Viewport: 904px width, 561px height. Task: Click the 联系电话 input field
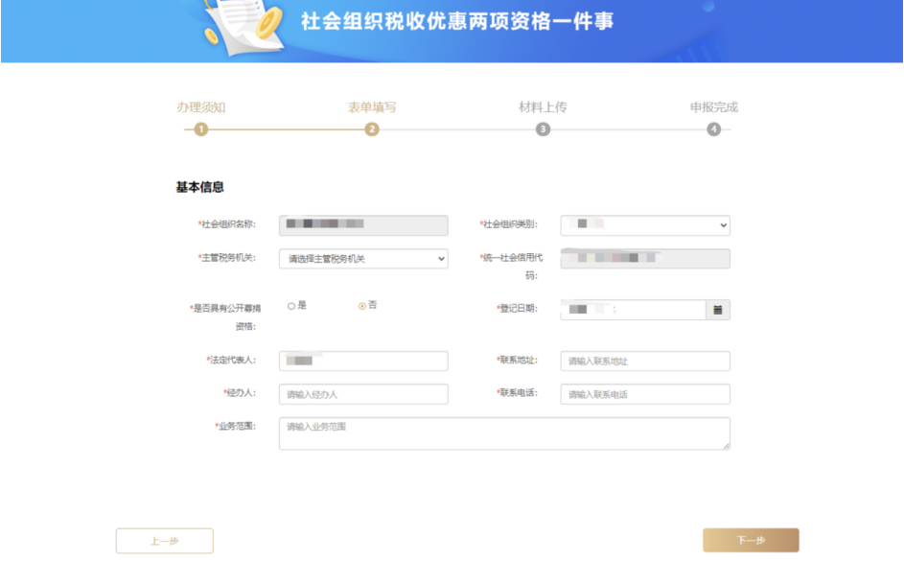click(x=645, y=394)
